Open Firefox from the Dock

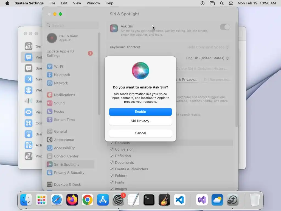72,200
